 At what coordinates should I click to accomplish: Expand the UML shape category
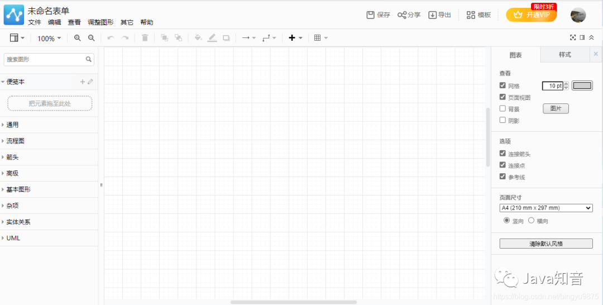[49, 238]
